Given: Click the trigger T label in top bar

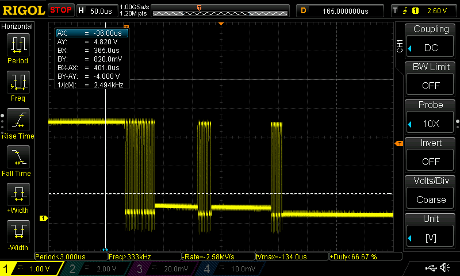Looking at the screenshot, I should (395, 11).
